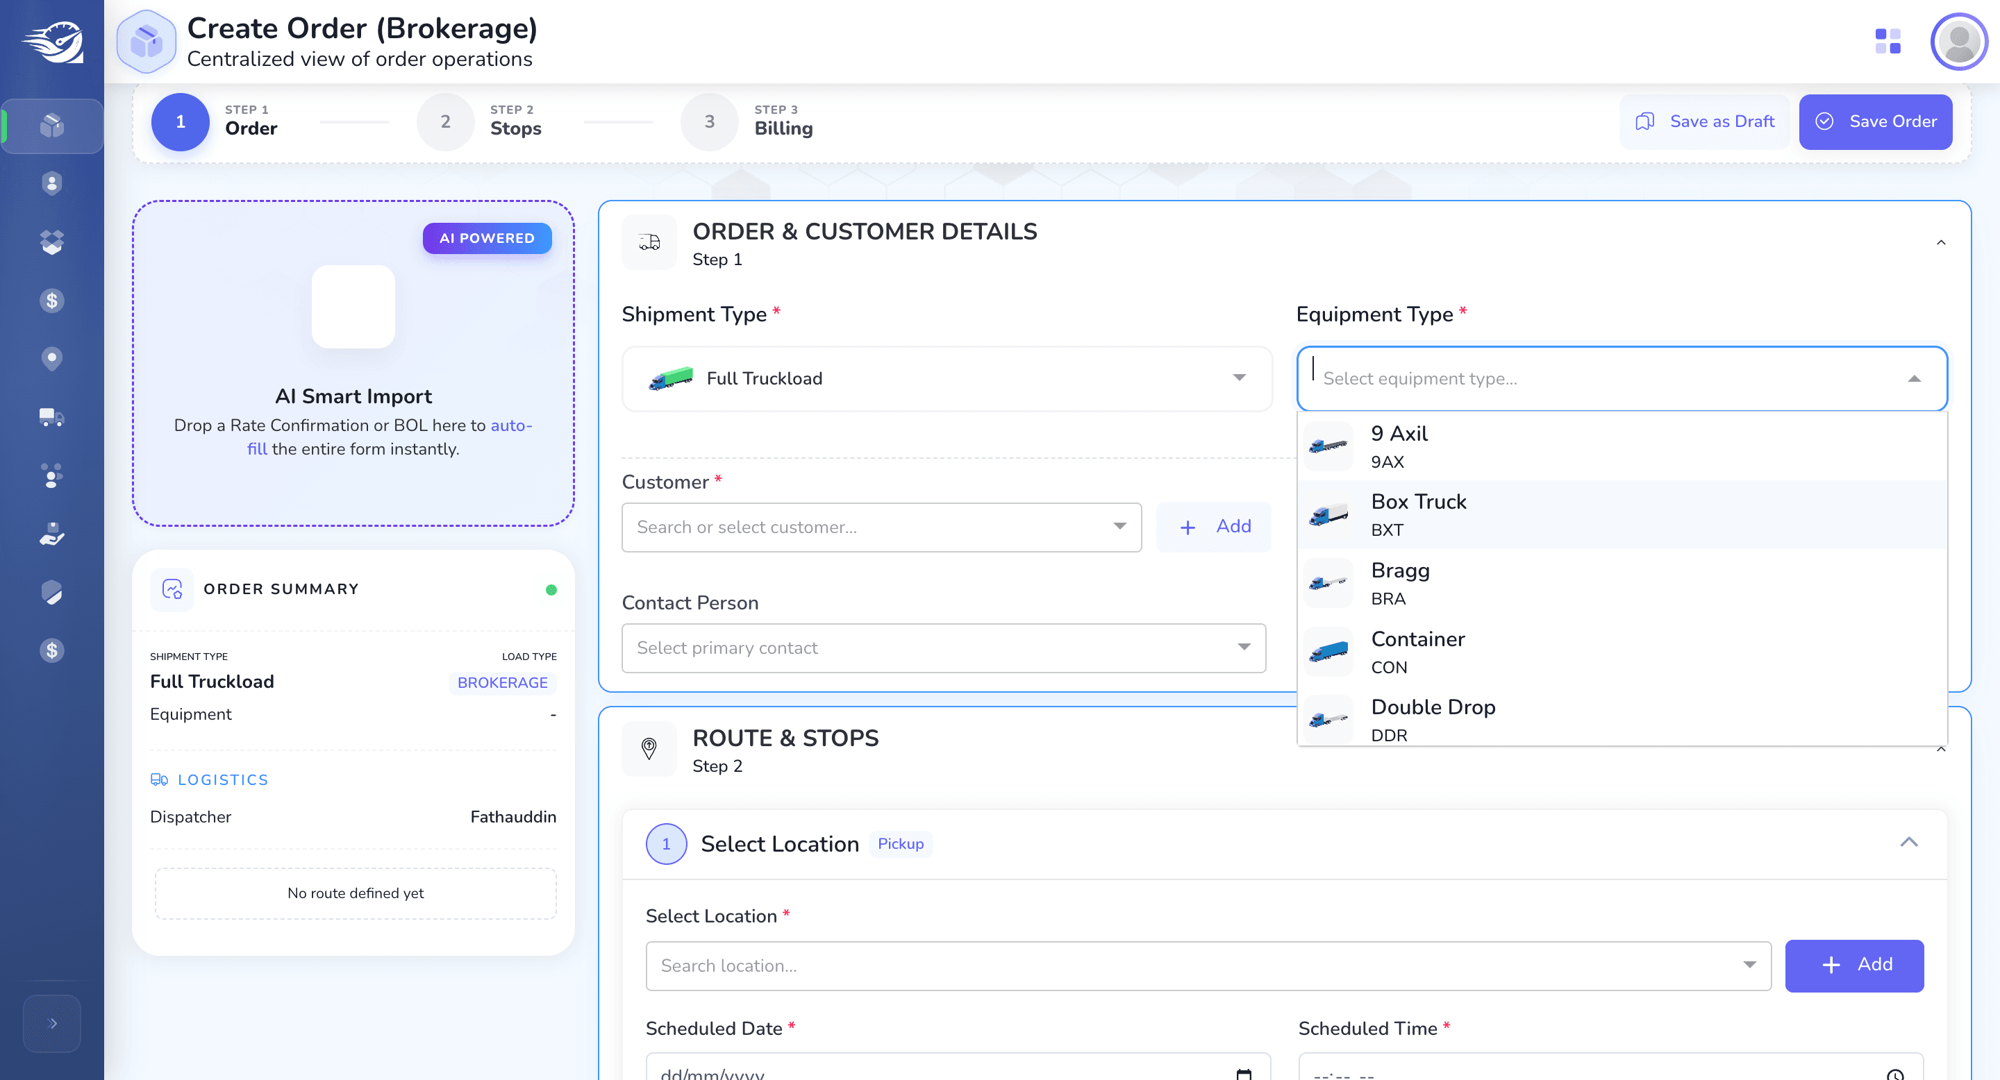Click the Scheduled Date input field
Screen dimensions: 2000x1080
click(958, 1068)
